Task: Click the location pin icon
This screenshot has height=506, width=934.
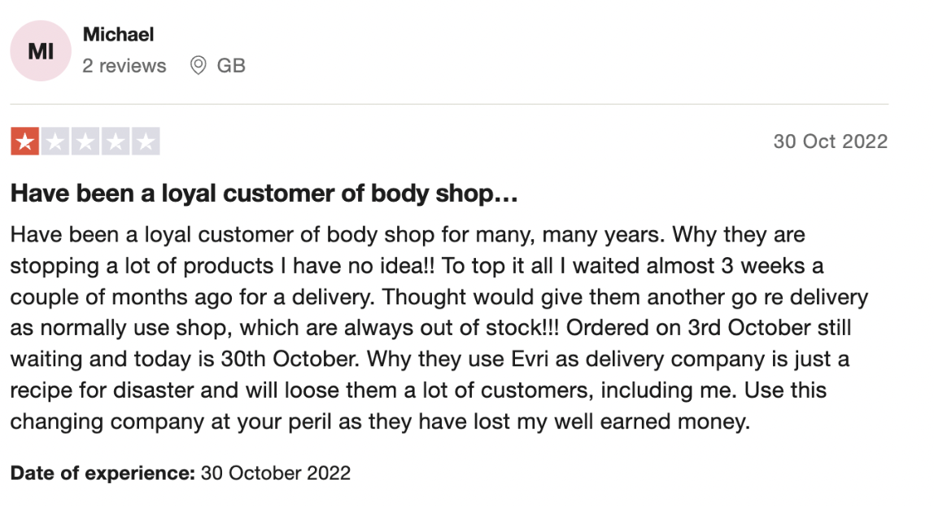Action: (198, 65)
